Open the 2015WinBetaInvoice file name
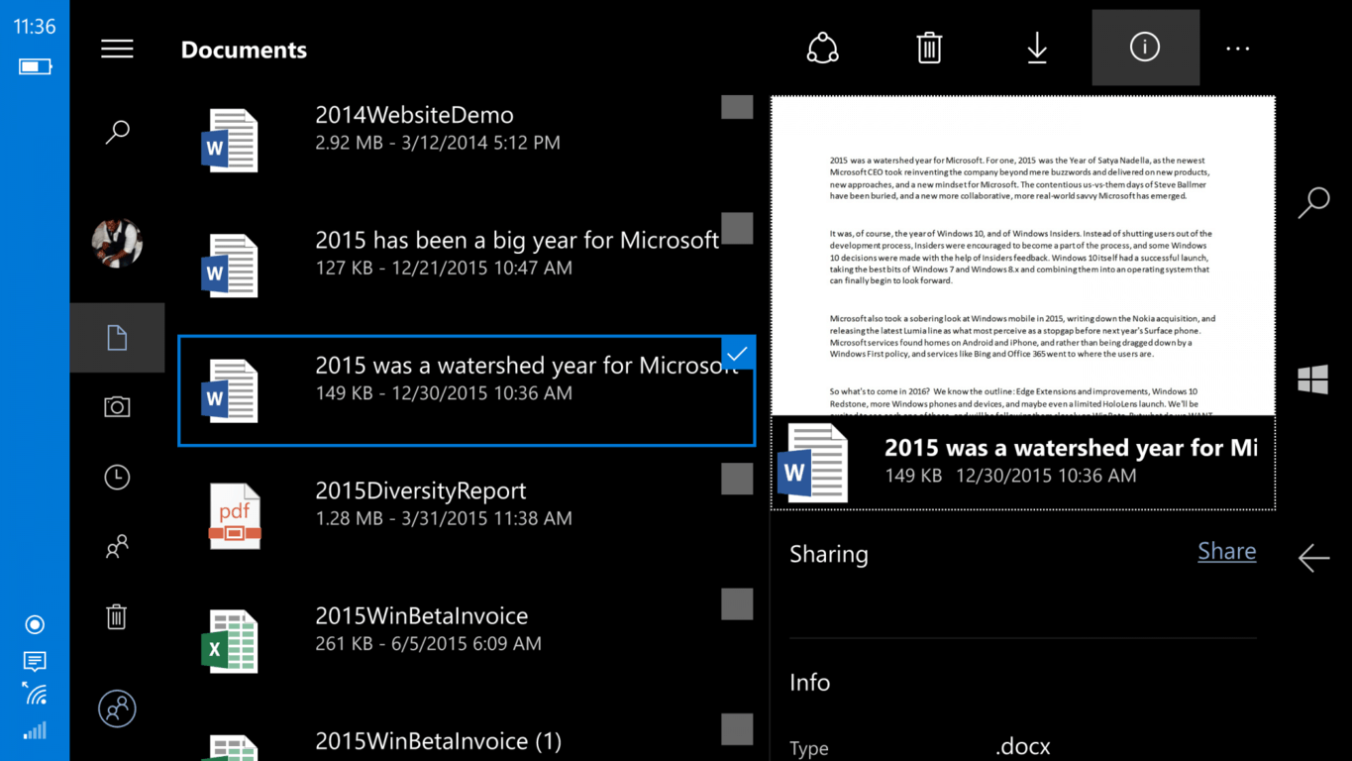The height and width of the screenshot is (761, 1352). (422, 615)
